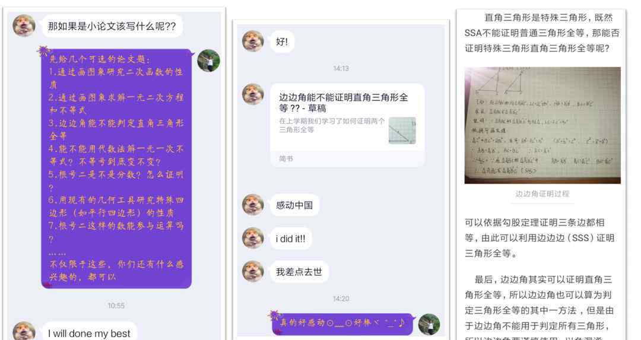Tap hamster avatar beside I will done my best
This screenshot has width=641, height=340.
click(x=24, y=331)
